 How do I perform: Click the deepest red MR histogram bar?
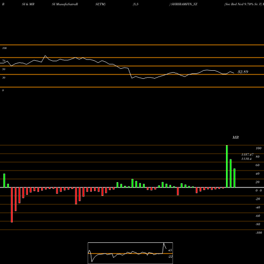point(12,205)
